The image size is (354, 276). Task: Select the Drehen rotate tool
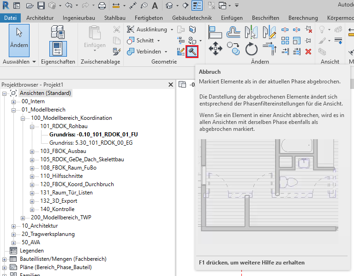click(x=252, y=48)
